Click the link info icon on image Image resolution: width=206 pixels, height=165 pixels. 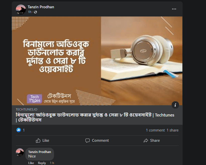pyautogui.click(x=175, y=105)
